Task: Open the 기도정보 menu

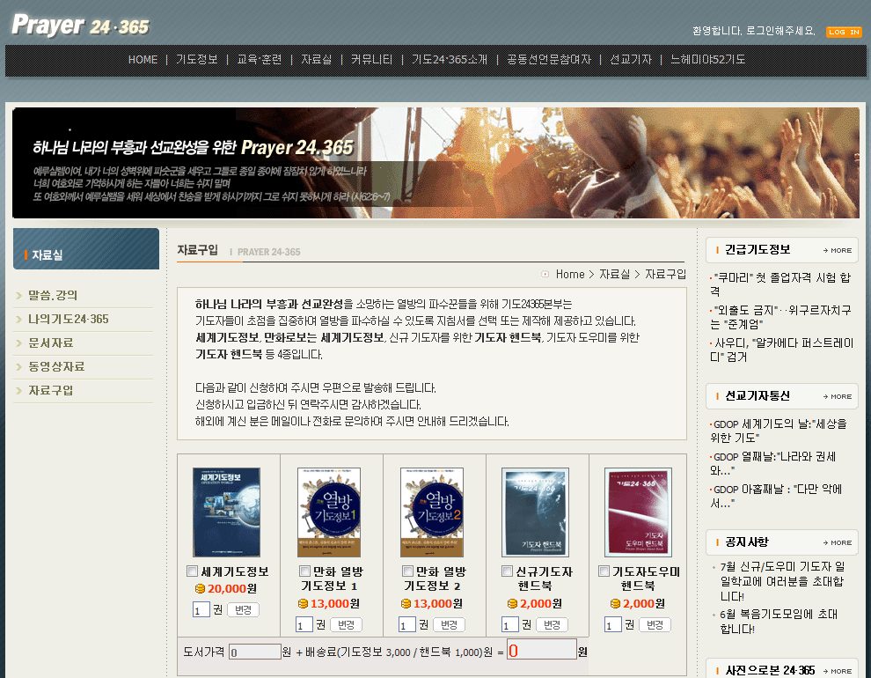Action: point(197,60)
